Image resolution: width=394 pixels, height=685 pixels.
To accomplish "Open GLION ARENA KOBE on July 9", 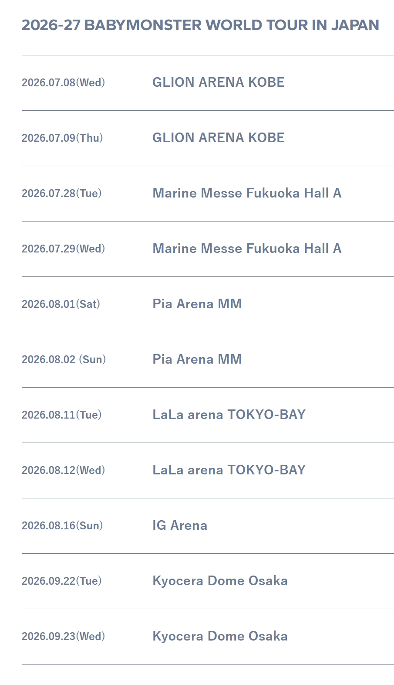I will [218, 138].
